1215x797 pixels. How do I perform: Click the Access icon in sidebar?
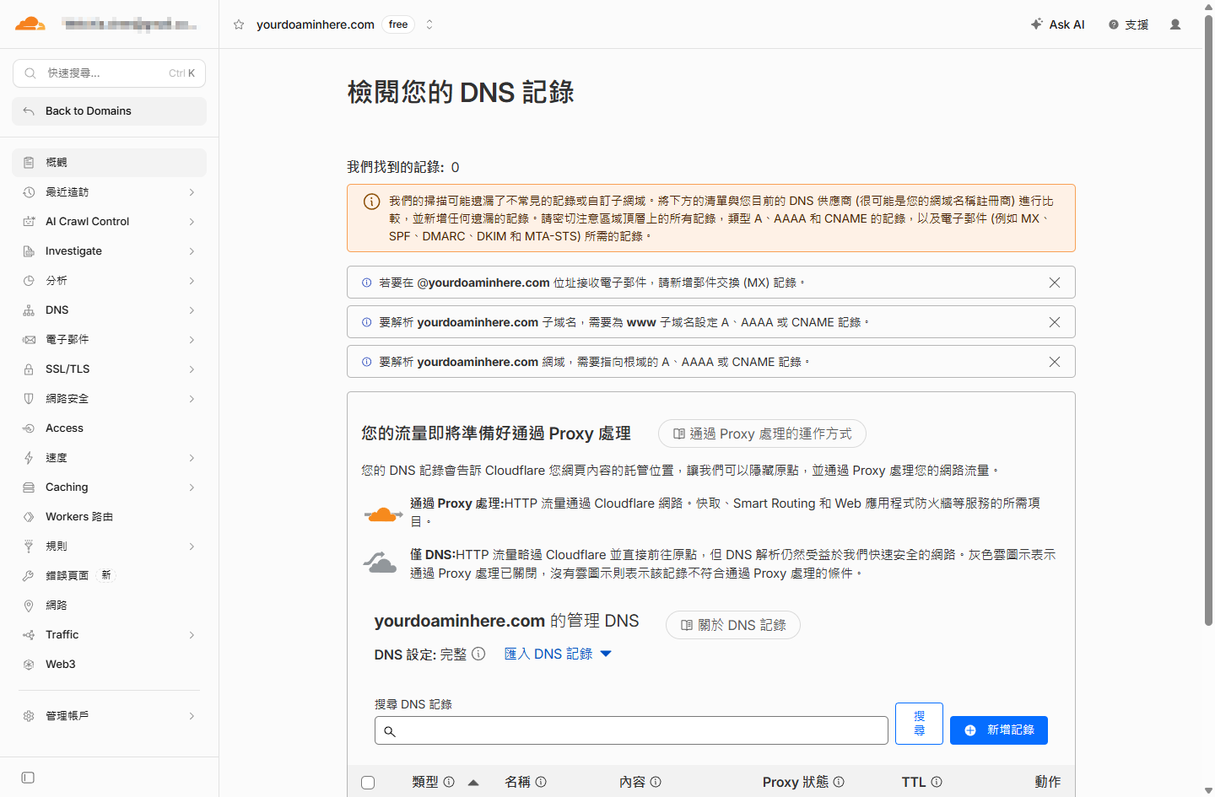29,428
